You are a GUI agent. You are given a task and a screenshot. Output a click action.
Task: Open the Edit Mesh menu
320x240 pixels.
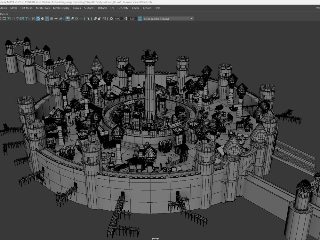(26, 8)
